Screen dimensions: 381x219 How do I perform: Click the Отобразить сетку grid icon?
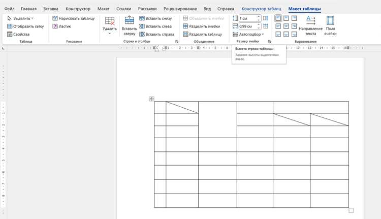pyautogui.click(x=10, y=26)
